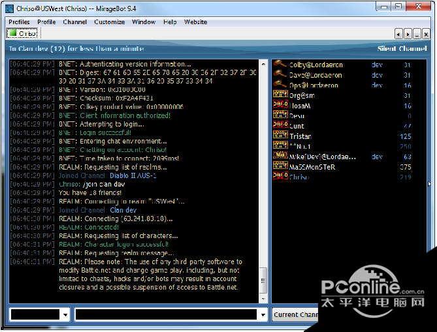Click the 'Login successful!' log line
The image size is (437, 332).
click(95, 133)
